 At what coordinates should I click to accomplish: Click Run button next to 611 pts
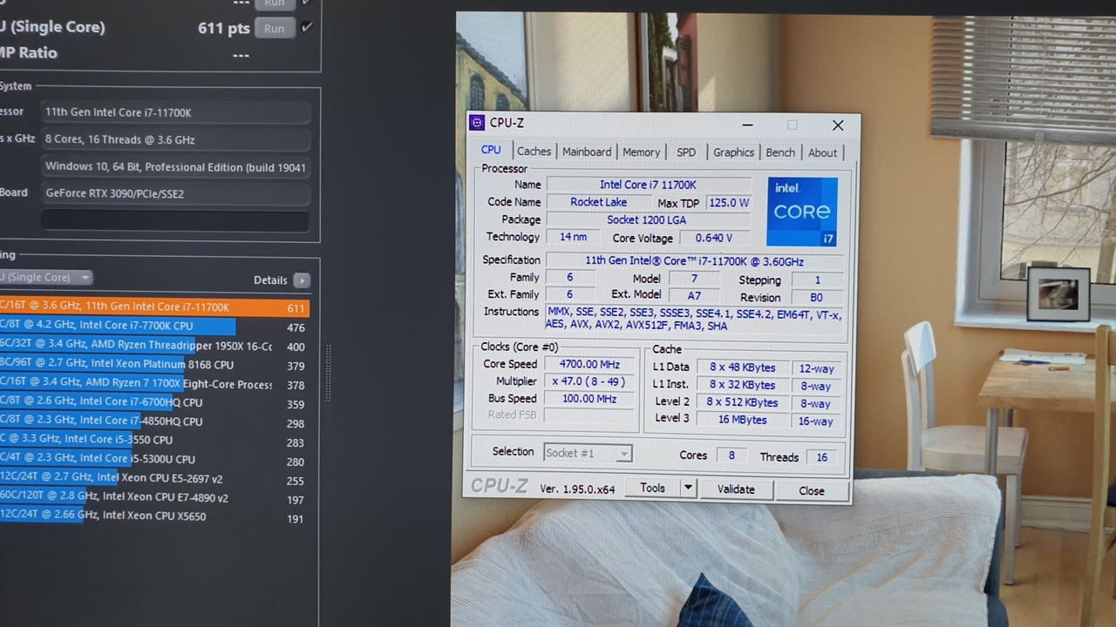pos(274,28)
